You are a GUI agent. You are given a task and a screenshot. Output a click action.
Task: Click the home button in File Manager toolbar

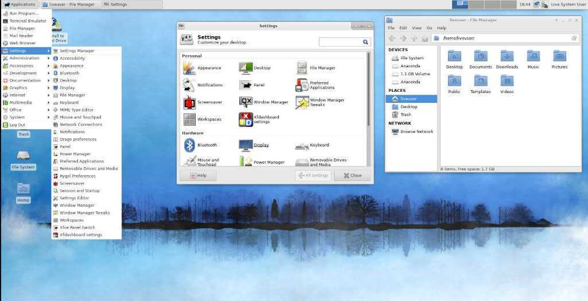[425, 38]
